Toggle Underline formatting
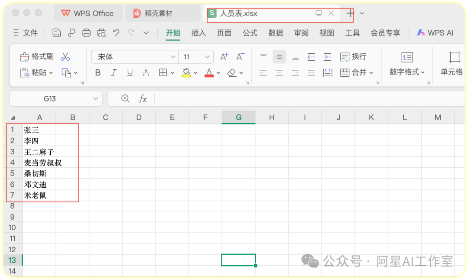468x280 pixels. click(130, 72)
